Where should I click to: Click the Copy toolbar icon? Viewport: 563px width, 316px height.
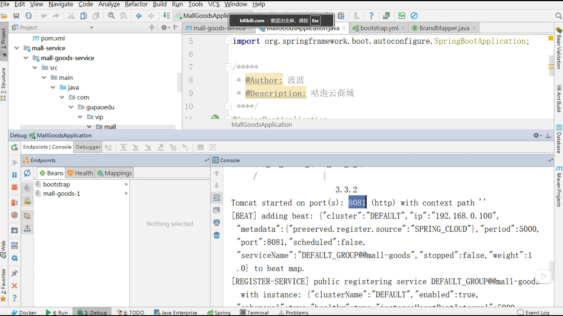click(x=84, y=16)
